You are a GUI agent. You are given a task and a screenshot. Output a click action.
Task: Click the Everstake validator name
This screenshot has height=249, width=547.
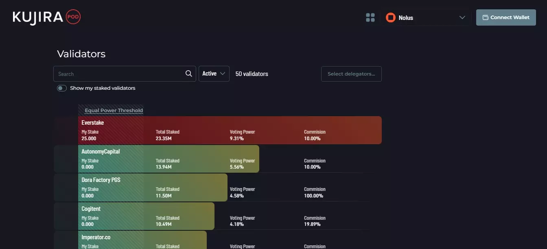93,122
